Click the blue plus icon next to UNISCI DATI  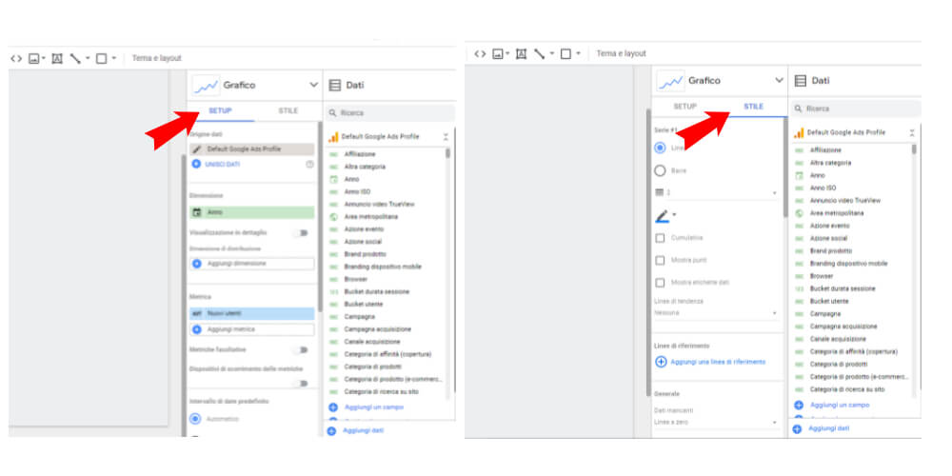(196, 165)
